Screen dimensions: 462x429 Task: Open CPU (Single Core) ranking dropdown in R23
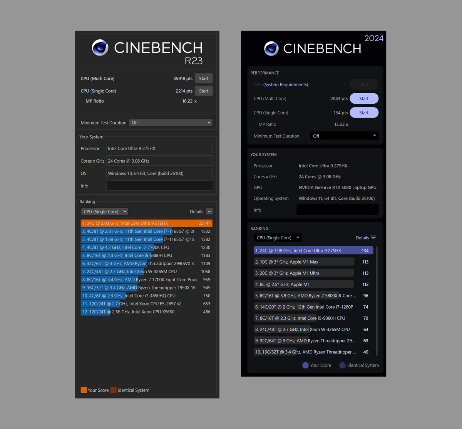pyautogui.click(x=104, y=212)
